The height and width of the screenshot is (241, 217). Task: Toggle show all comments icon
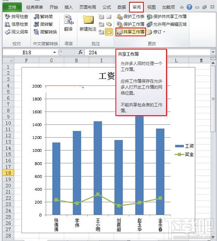point(109,24)
